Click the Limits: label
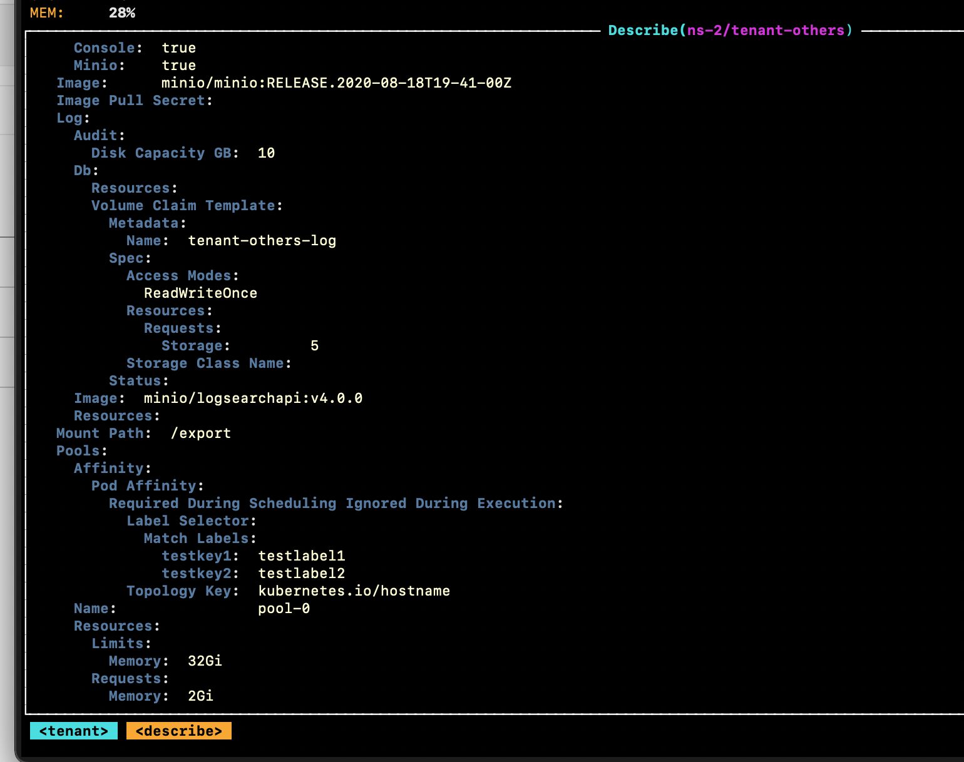Image resolution: width=964 pixels, height=762 pixels. 121,643
